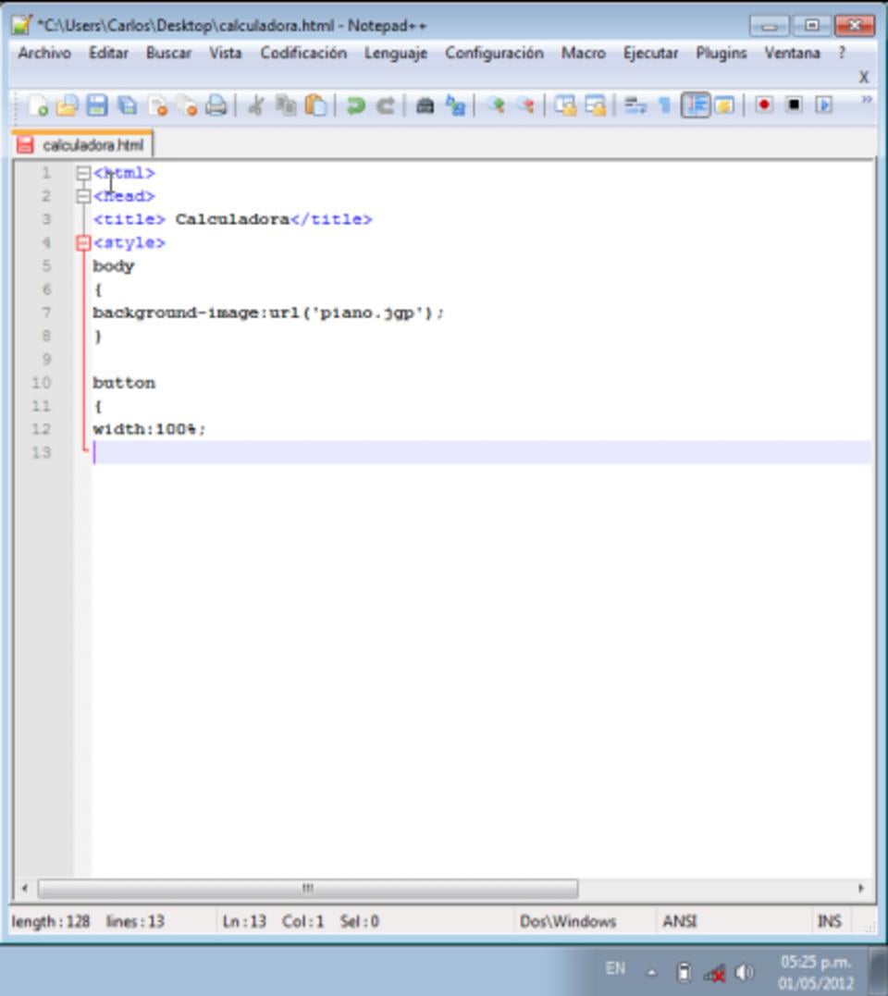Close the current document via toolbar Close icon

coord(157,105)
